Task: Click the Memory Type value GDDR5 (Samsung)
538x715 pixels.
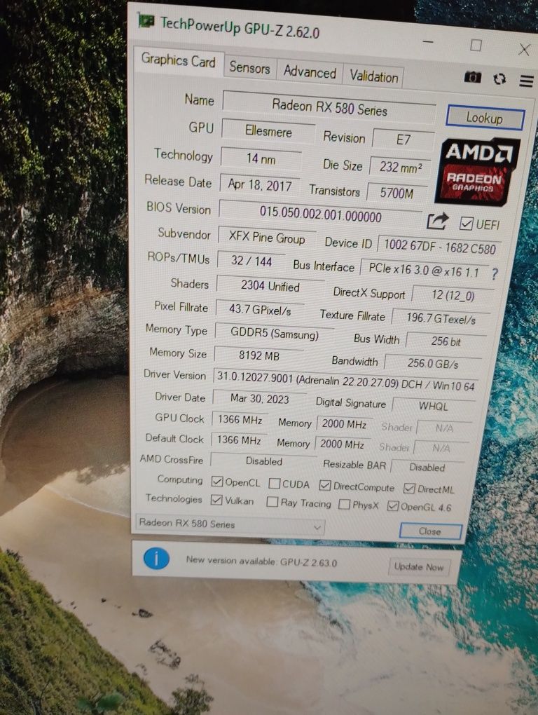Action: pyautogui.click(x=274, y=334)
